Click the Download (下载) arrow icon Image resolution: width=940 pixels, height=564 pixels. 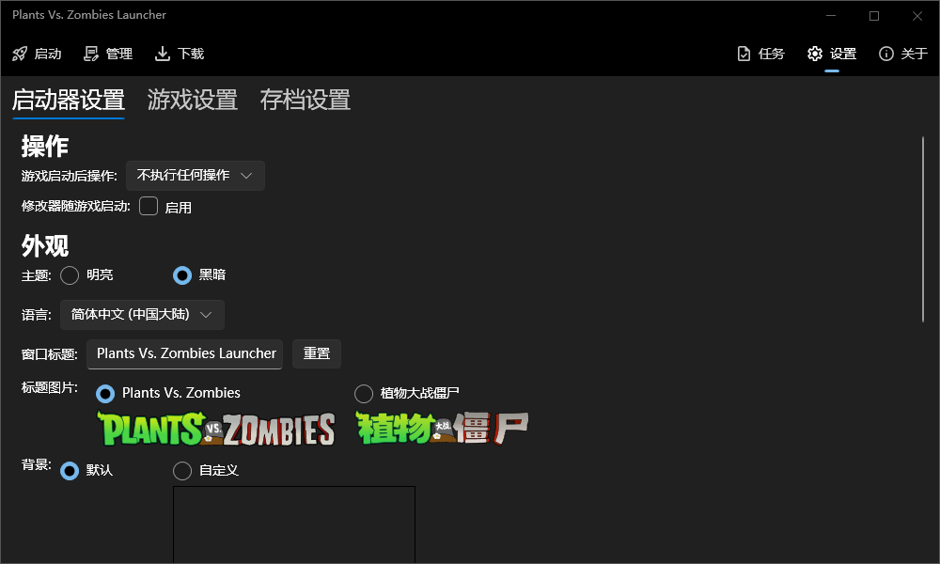click(x=163, y=54)
